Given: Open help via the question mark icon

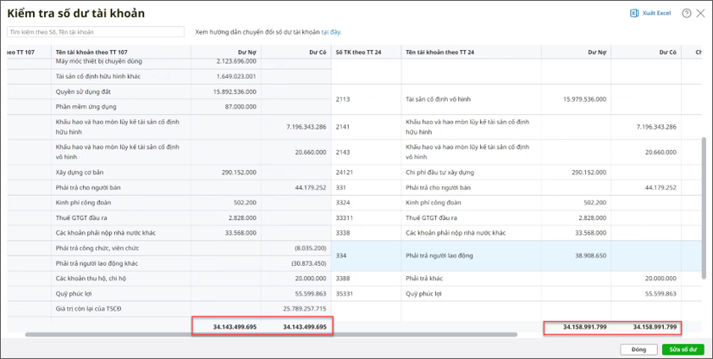Looking at the screenshot, I should pyautogui.click(x=686, y=14).
